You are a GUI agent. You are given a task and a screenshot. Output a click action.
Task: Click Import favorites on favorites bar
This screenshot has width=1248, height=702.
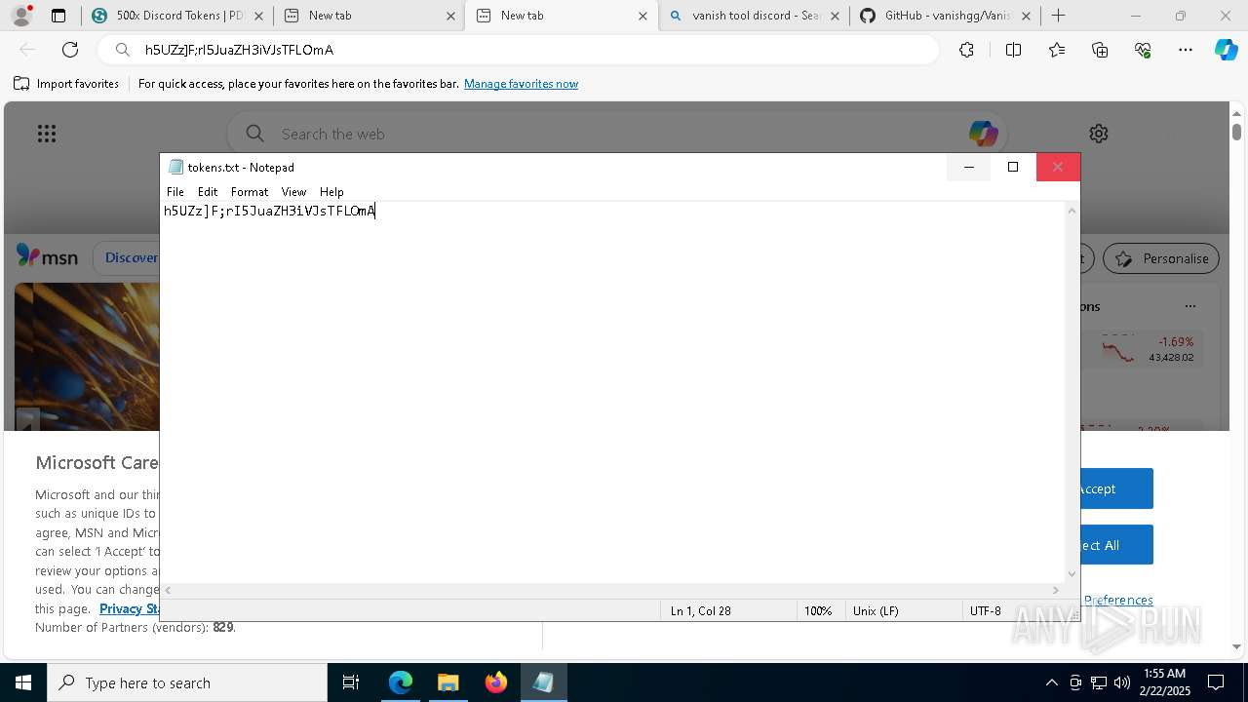point(66,84)
